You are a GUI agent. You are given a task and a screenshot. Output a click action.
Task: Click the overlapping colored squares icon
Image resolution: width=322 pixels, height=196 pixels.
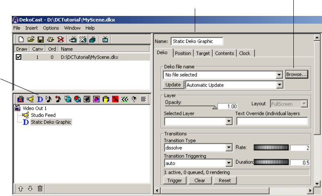[96, 99]
